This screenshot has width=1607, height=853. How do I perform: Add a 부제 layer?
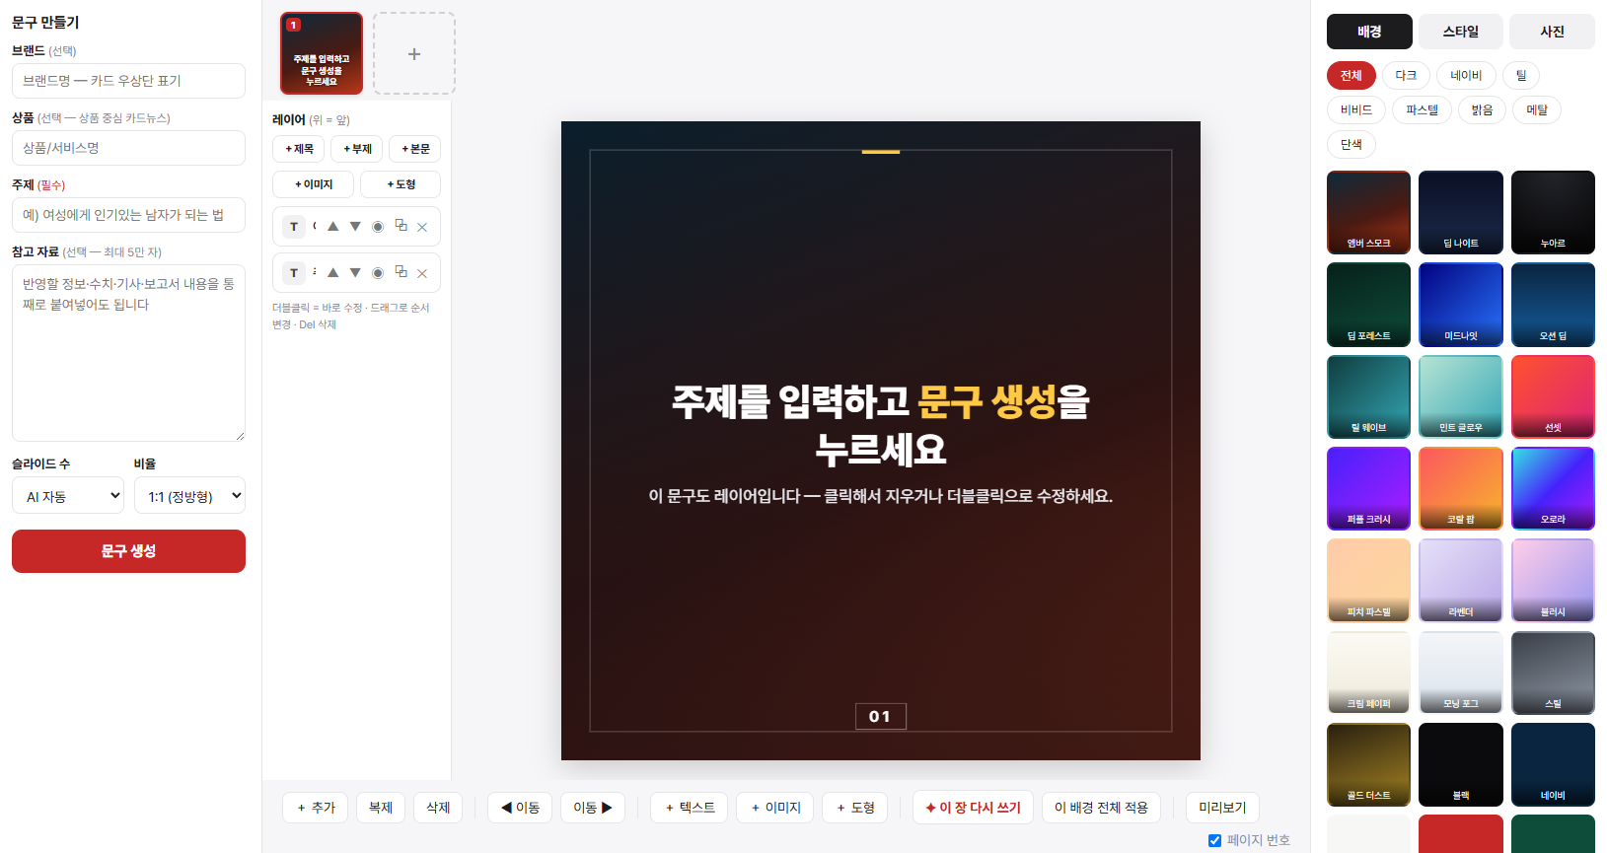pyautogui.click(x=357, y=149)
